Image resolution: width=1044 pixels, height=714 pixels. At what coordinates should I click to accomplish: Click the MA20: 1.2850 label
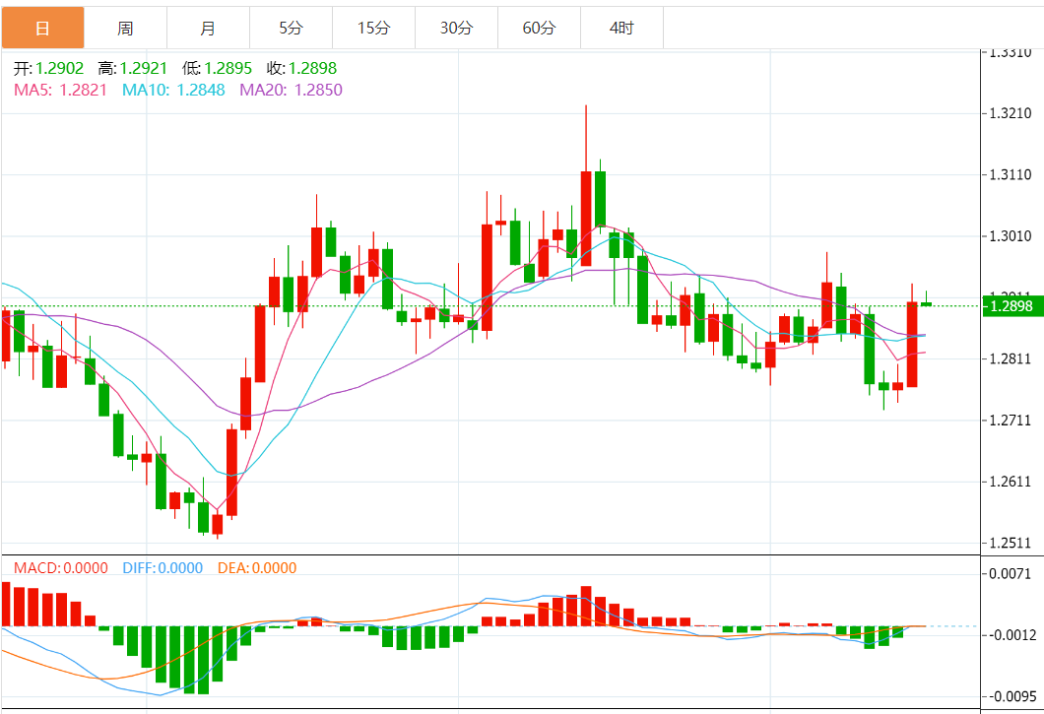click(291, 90)
